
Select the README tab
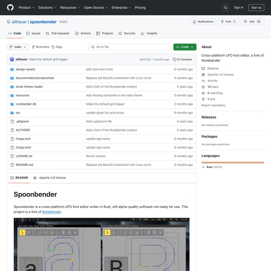pyautogui.click(x=19, y=178)
